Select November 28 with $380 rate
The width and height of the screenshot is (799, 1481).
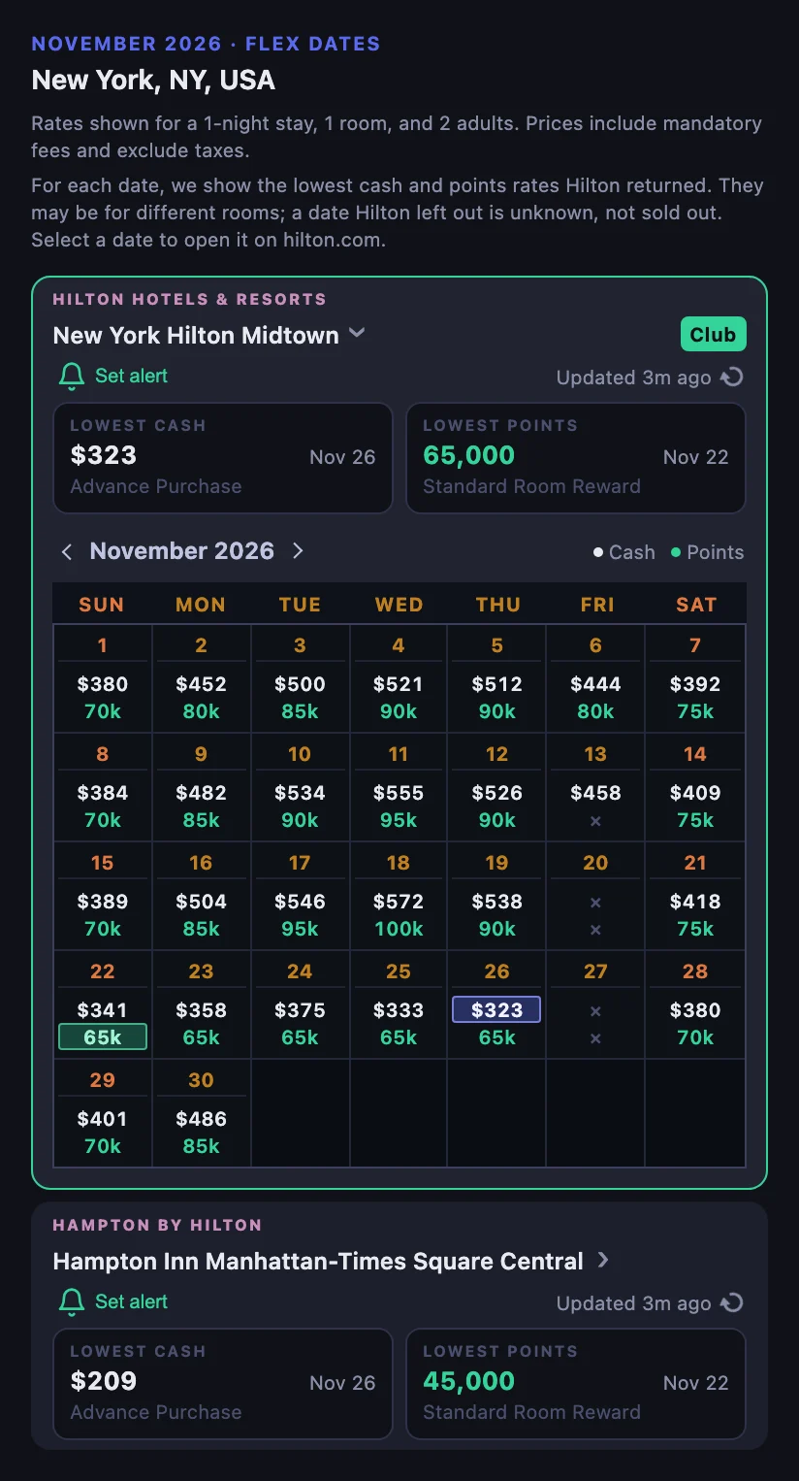point(695,1004)
